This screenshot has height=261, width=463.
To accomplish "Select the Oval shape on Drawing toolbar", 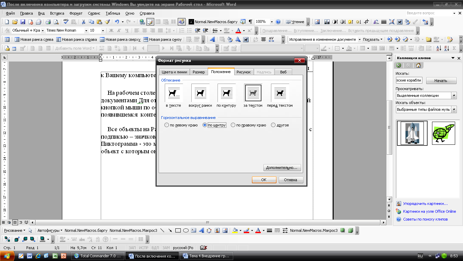I will point(186,230).
